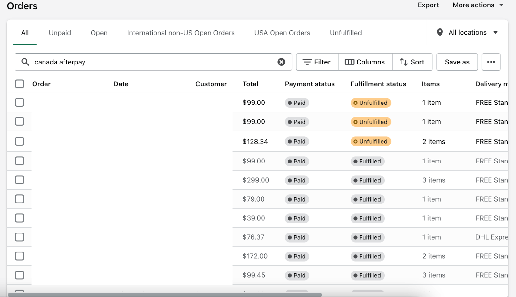
Task: Click the magnifying glass search icon
Action: tap(25, 62)
